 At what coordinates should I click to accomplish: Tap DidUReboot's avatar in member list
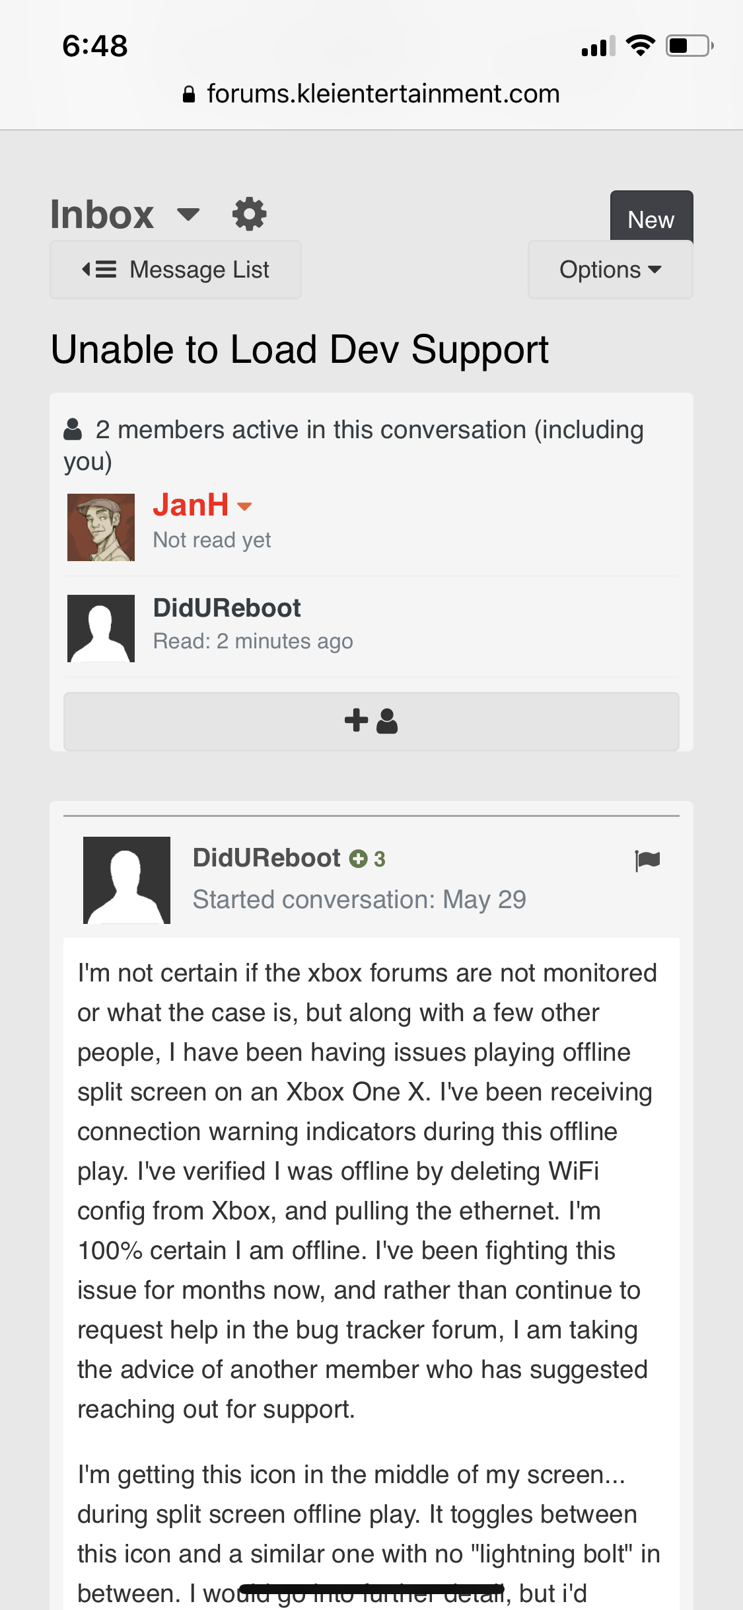click(x=101, y=629)
